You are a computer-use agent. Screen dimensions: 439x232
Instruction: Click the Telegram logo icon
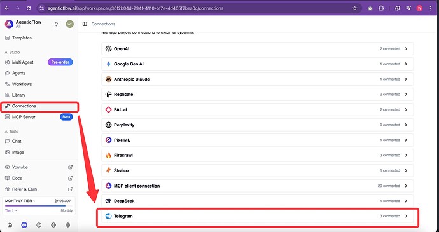(108, 216)
